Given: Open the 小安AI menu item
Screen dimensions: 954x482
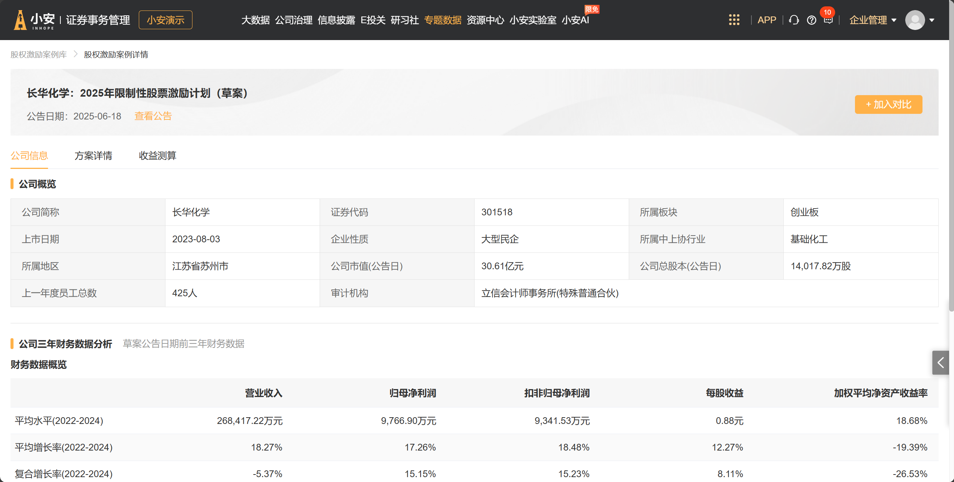Looking at the screenshot, I should coord(575,20).
